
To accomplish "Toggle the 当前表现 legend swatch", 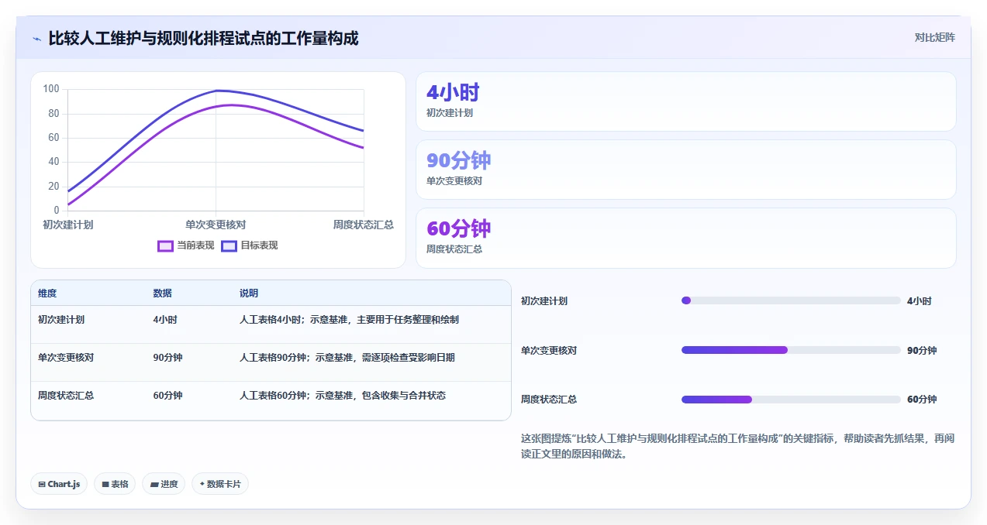I will click(x=165, y=245).
